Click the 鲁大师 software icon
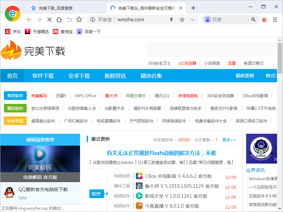This screenshot has height=212, width=283. [x=139, y=186]
